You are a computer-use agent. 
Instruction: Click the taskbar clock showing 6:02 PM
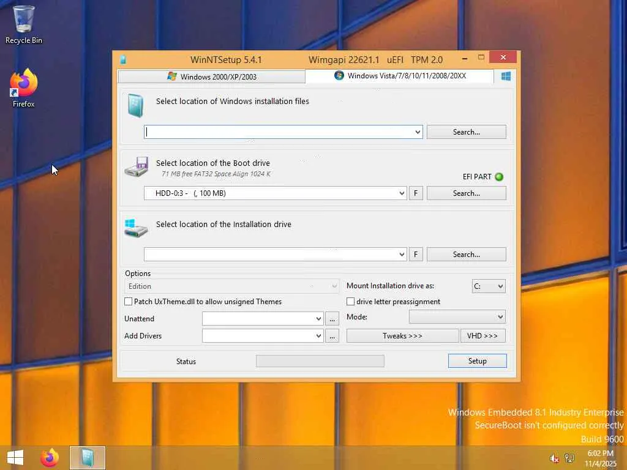600,458
